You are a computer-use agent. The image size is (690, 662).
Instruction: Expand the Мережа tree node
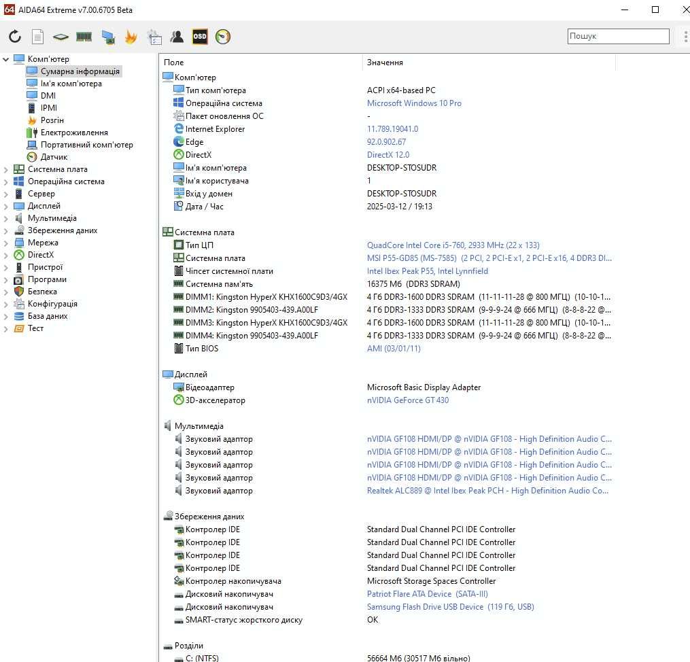tap(5, 243)
